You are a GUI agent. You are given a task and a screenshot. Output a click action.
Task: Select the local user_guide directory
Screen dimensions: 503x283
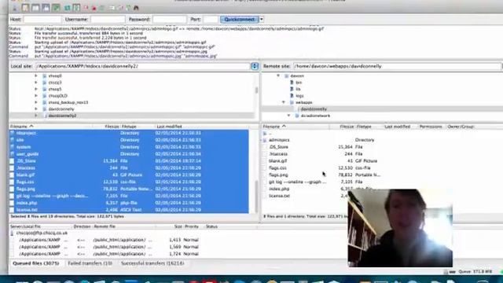129,154
